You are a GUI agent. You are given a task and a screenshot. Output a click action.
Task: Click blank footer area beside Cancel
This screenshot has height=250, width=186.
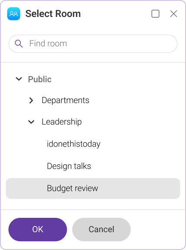[157, 230]
